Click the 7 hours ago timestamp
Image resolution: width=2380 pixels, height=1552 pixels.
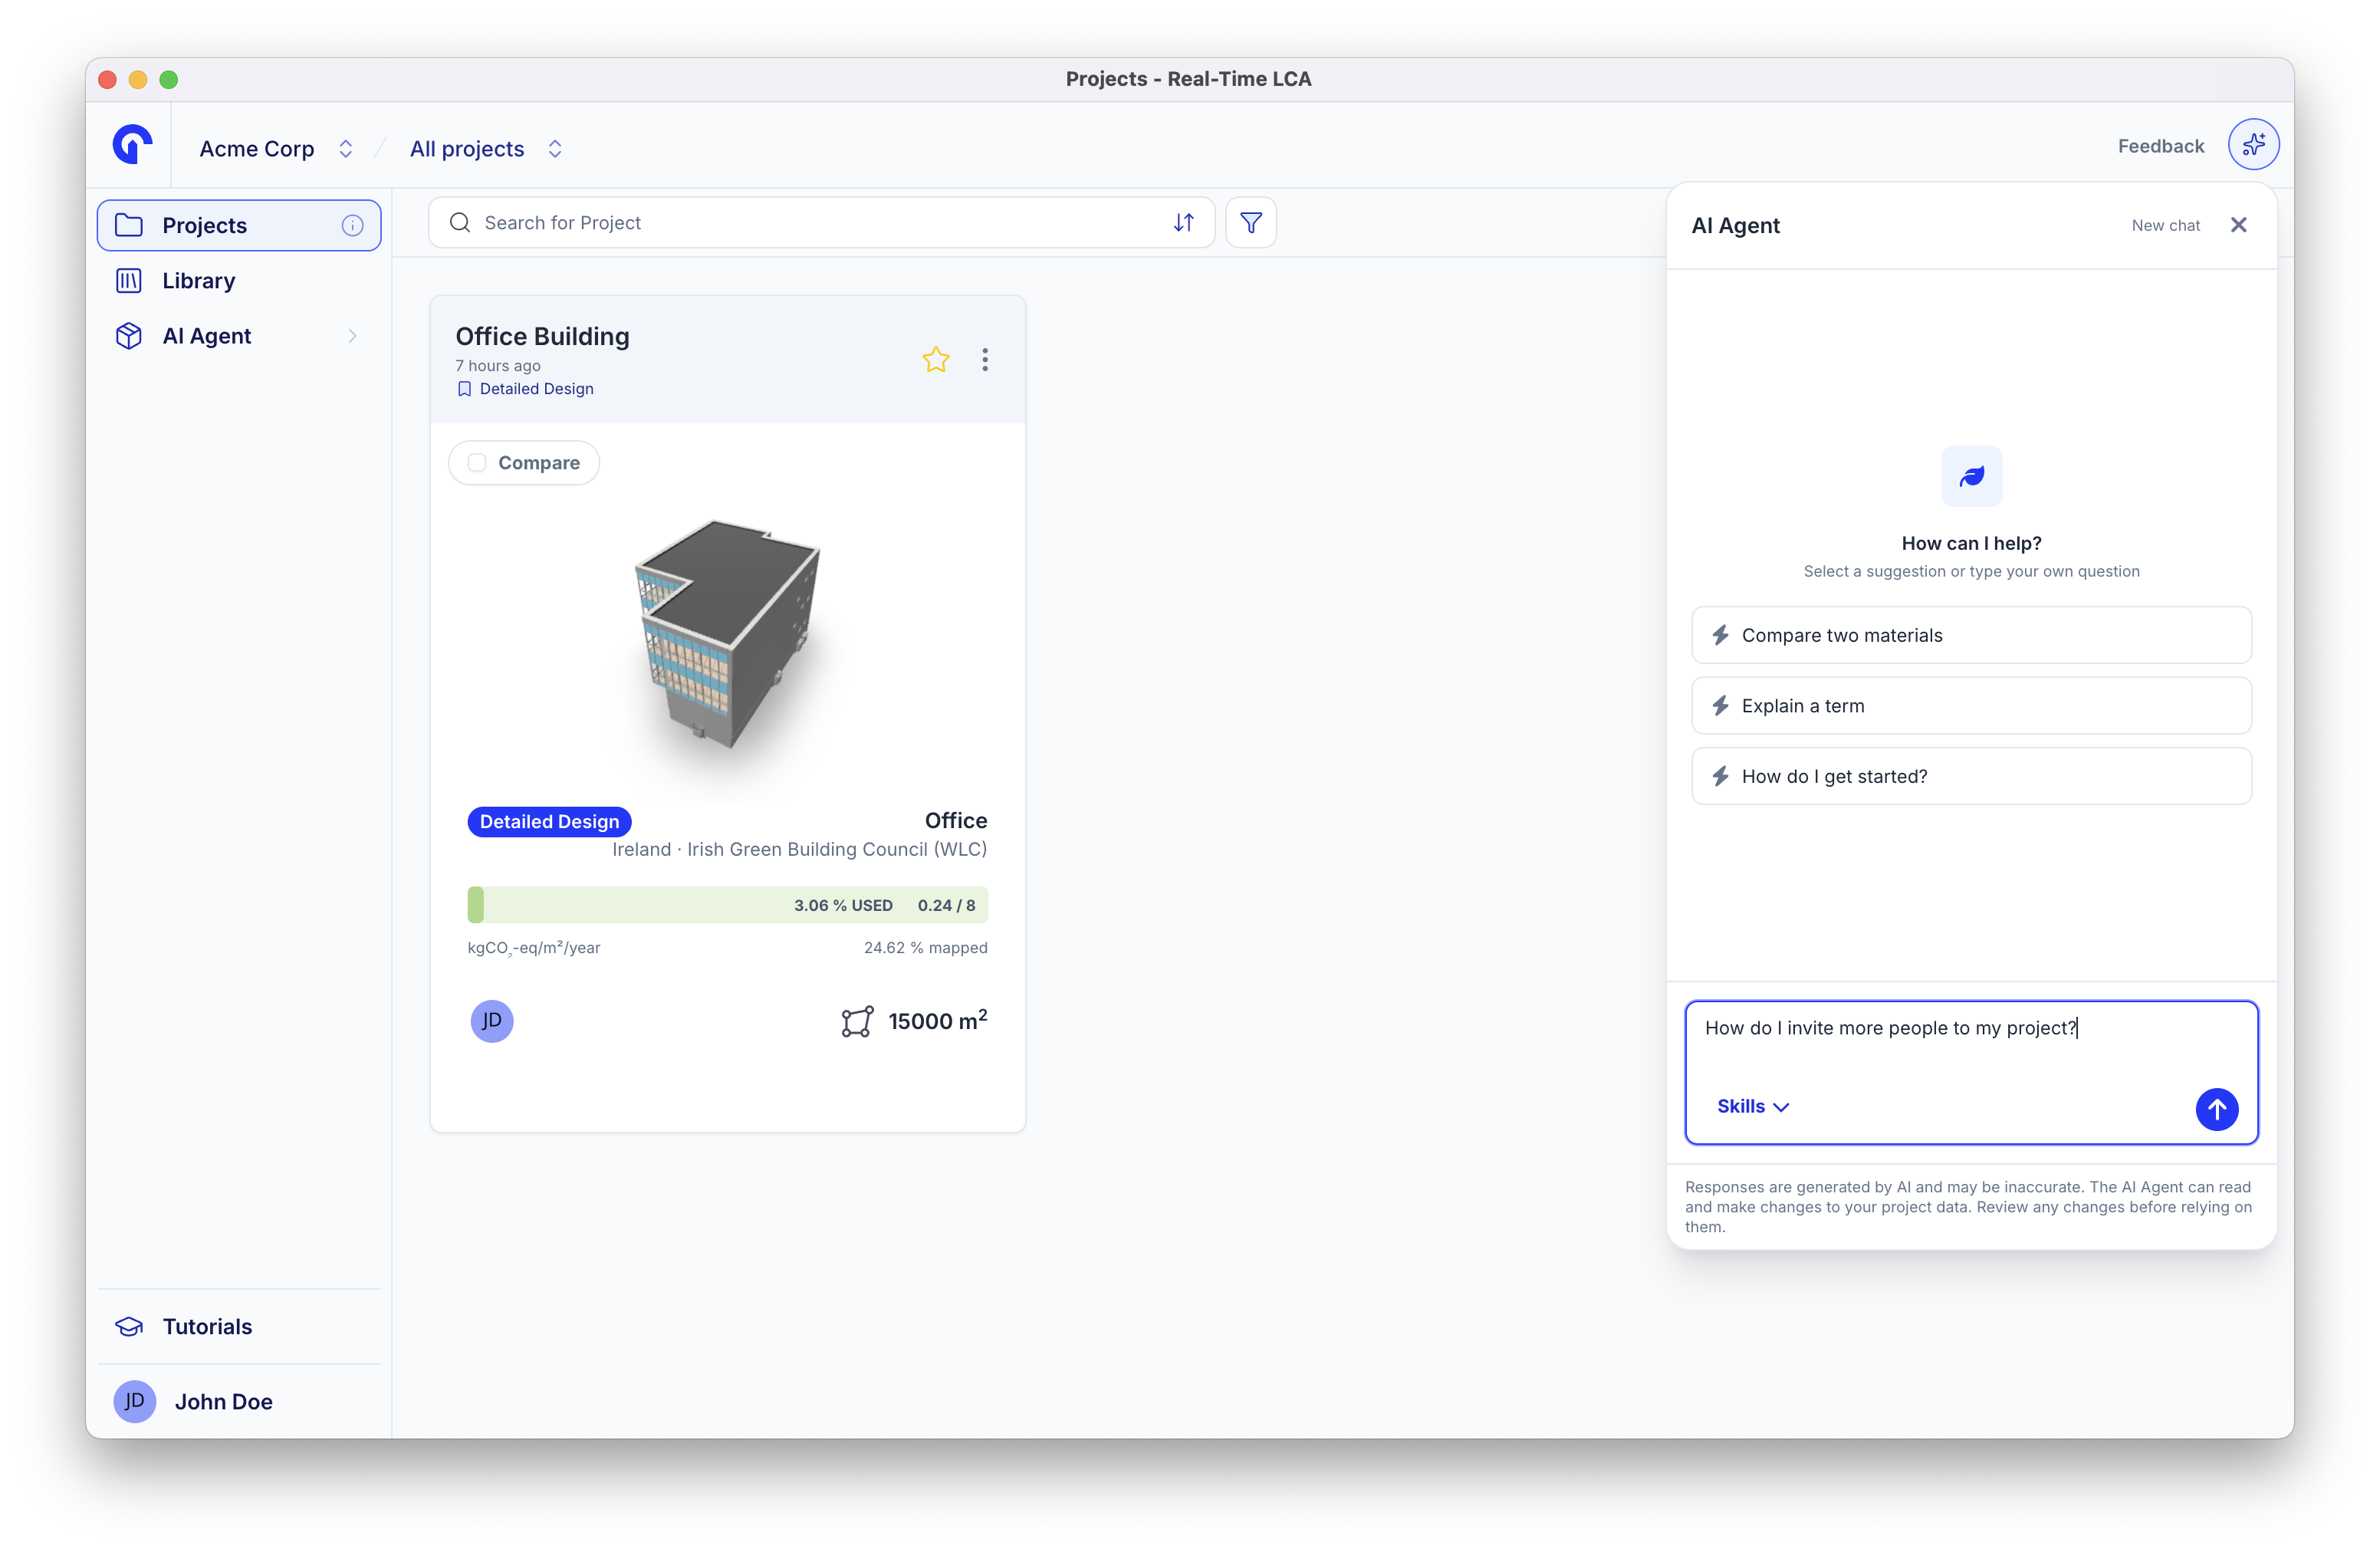498,366
